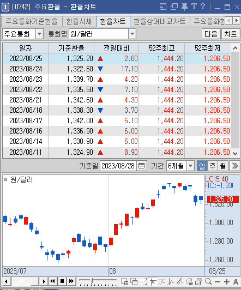Click the 기준일 date input field
The width and height of the screenshot is (241, 290).
[118, 166]
